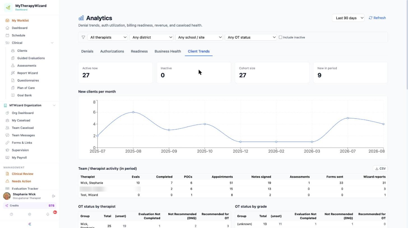Click the OT status by grade heading

[x=251, y=206]
